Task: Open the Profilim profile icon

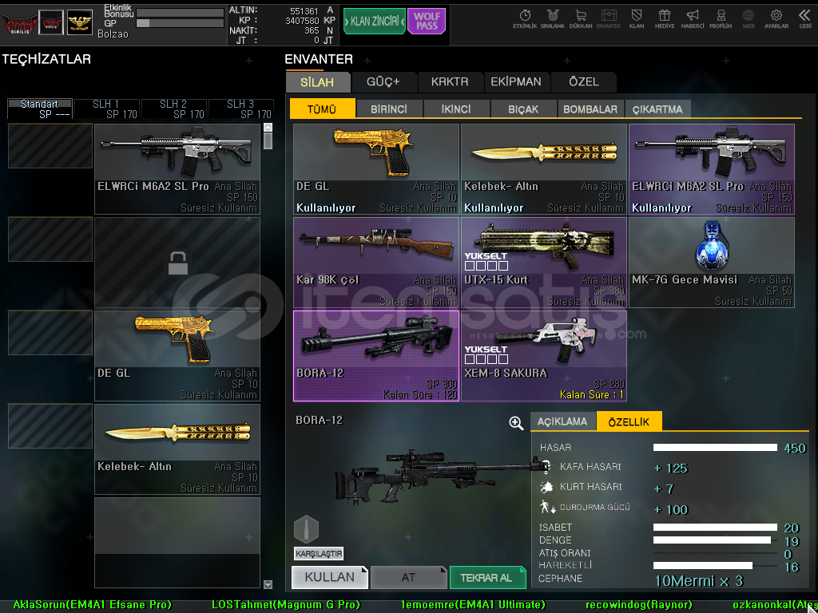Action: [x=721, y=19]
